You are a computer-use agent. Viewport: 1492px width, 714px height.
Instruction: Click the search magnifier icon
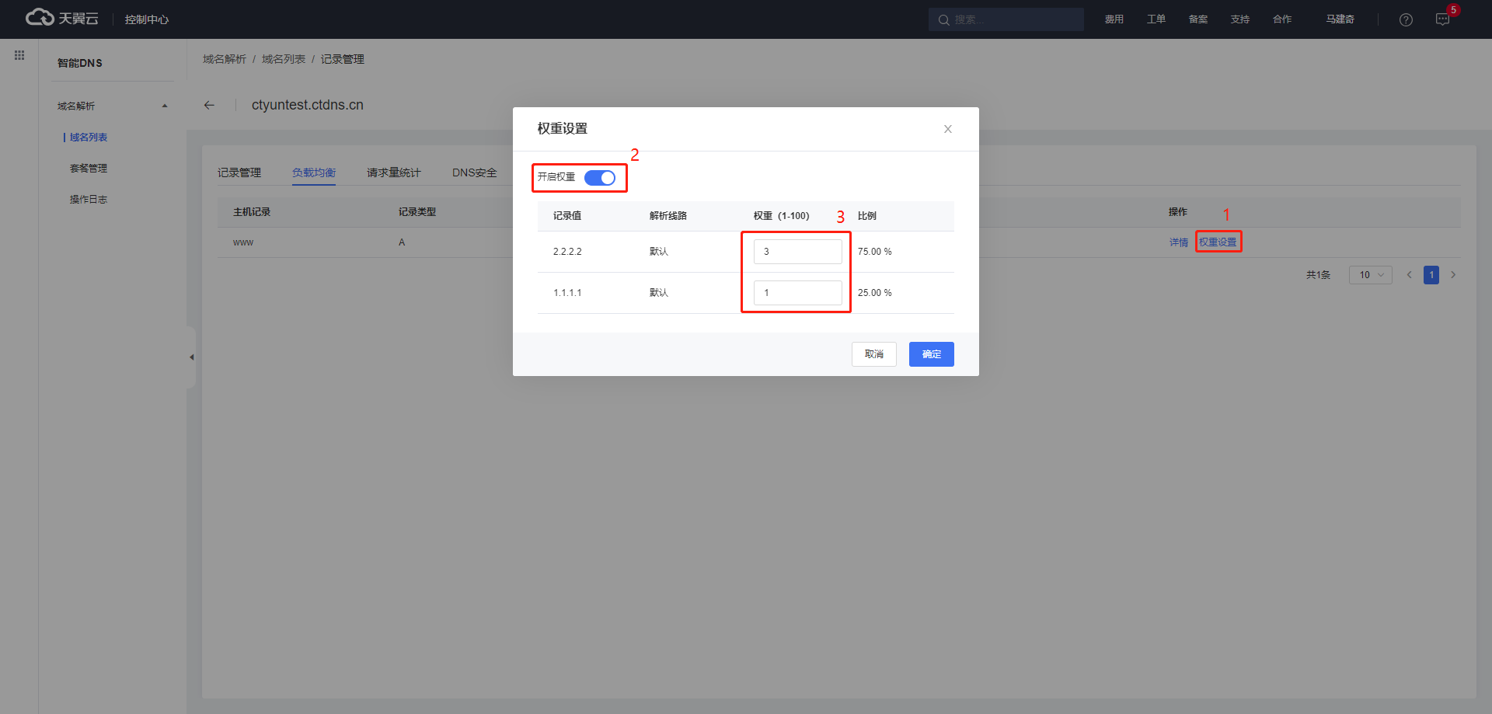943,19
